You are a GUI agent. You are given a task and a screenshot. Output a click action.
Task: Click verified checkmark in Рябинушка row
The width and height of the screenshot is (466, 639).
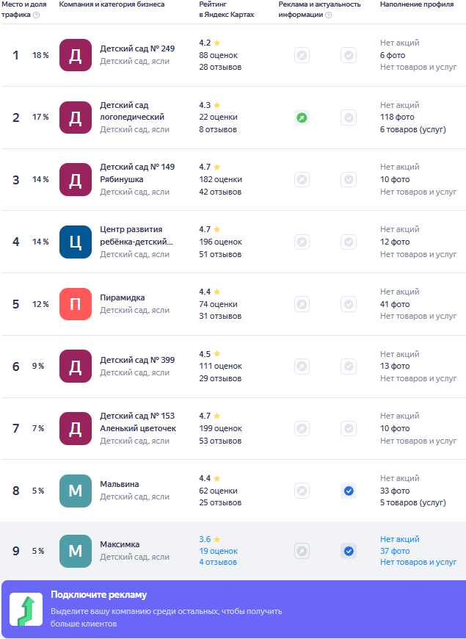point(349,180)
